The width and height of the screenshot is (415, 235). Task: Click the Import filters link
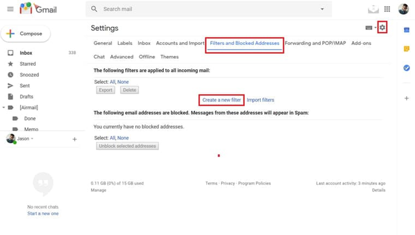click(260, 100)
